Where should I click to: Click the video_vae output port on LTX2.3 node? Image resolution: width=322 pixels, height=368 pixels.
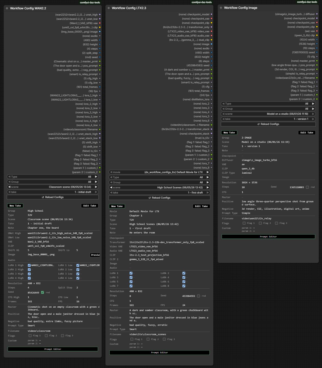coord(211,31)
